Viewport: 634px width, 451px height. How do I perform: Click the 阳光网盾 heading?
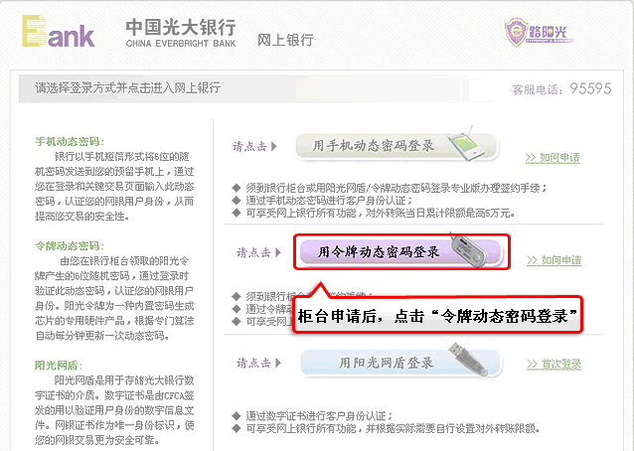click(59, 366)
